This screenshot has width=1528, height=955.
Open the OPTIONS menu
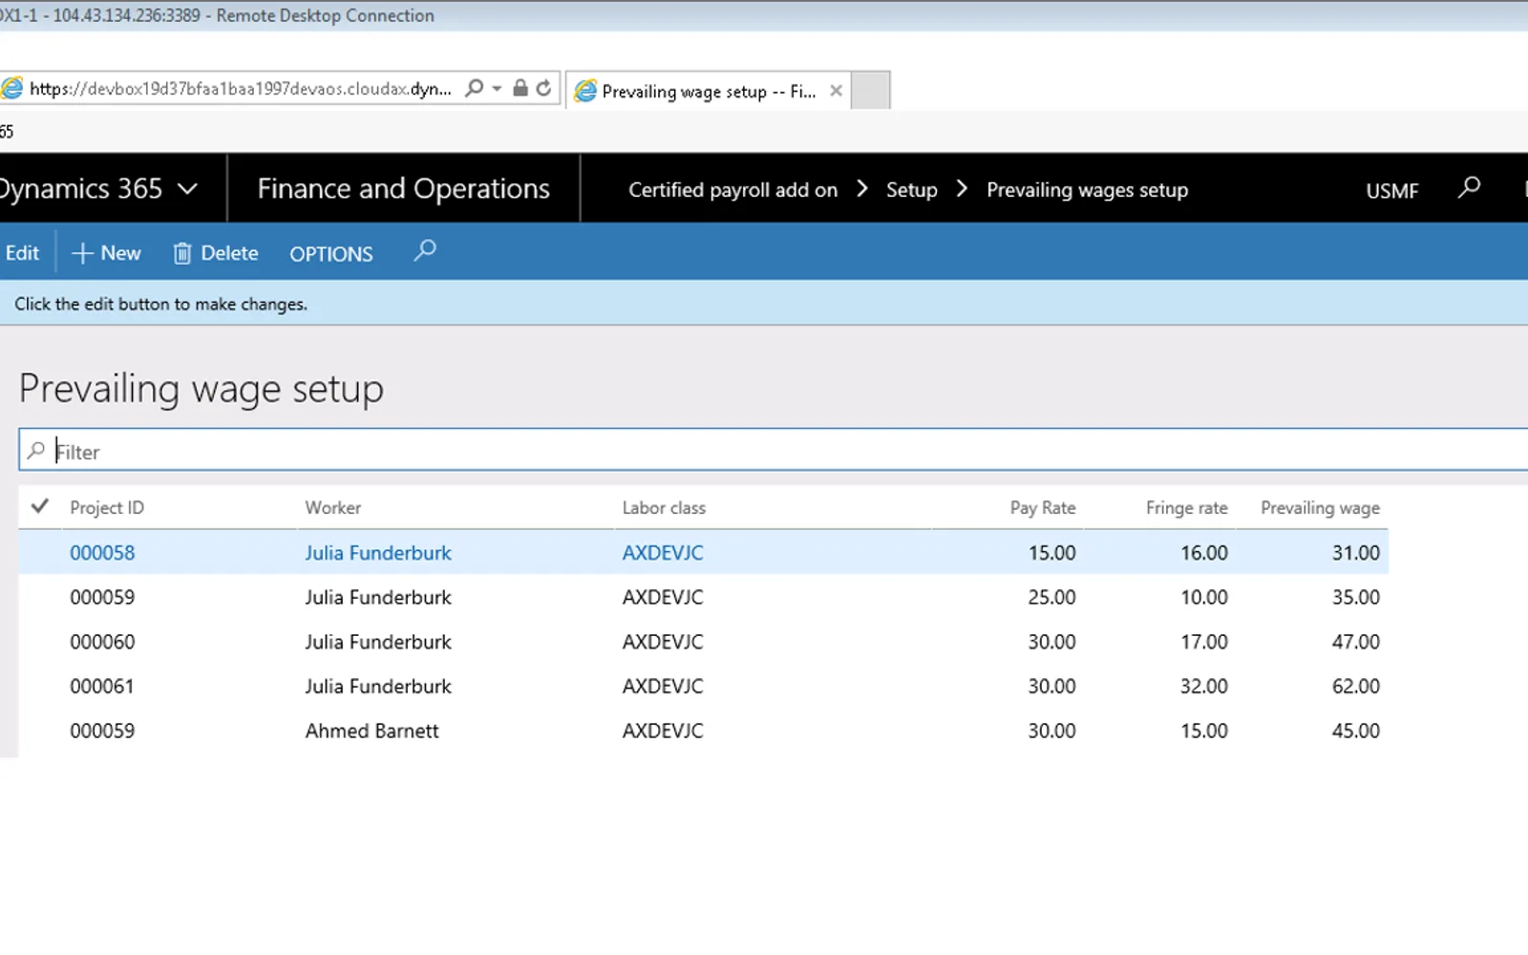coord(331,254)
